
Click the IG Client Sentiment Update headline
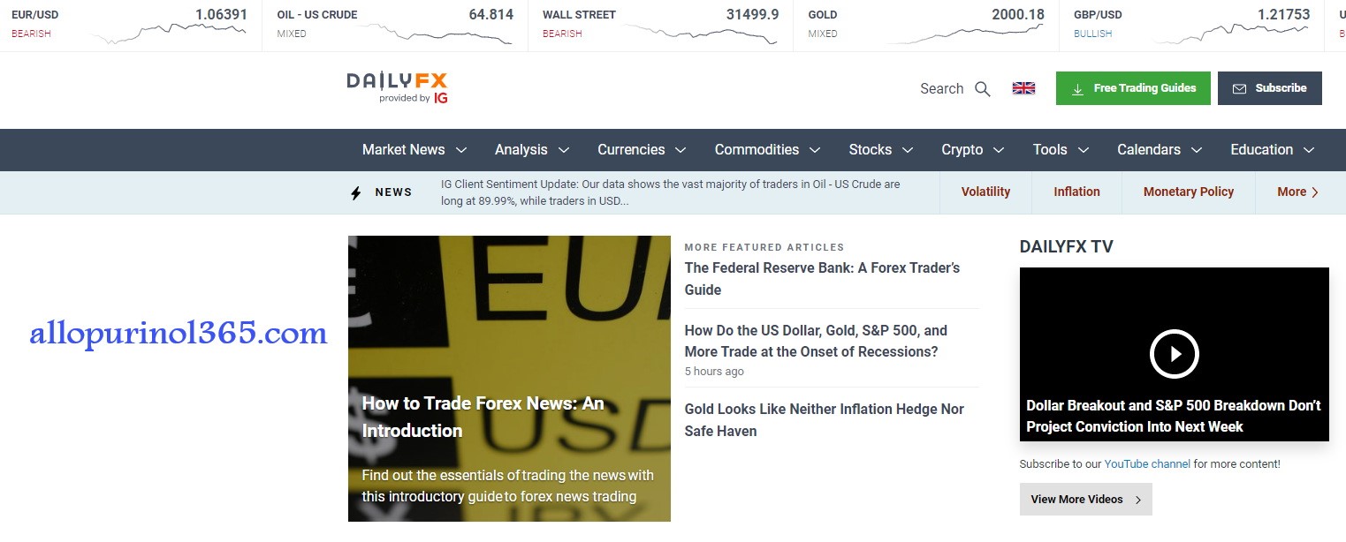pos(670,192)
